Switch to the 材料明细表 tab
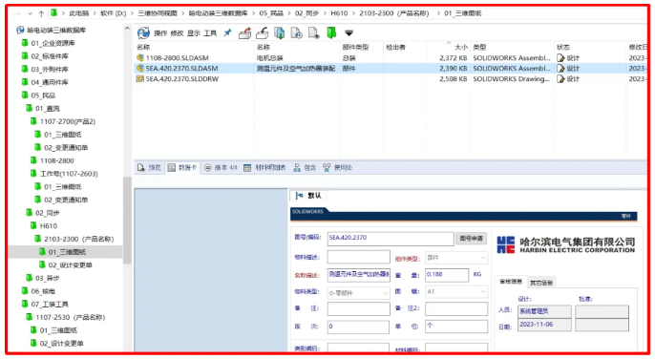The width and height of the screenshot is (655, 359). (264, 168)
